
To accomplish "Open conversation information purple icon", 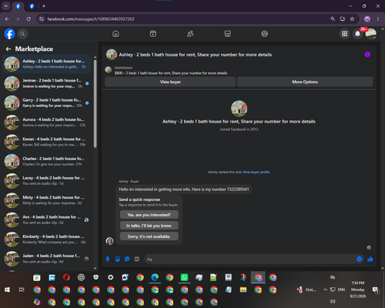I will pyautogui.click(x=367, y=55).
